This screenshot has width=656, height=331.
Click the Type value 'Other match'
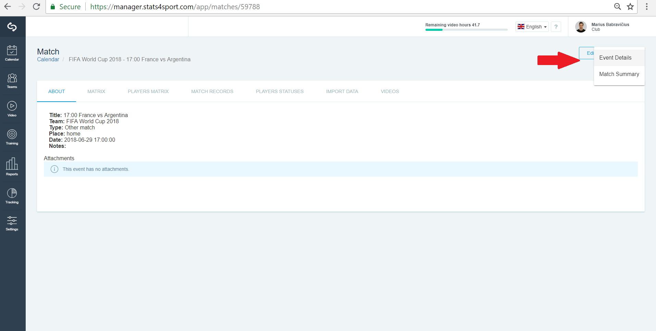click(x=80, y=128)
